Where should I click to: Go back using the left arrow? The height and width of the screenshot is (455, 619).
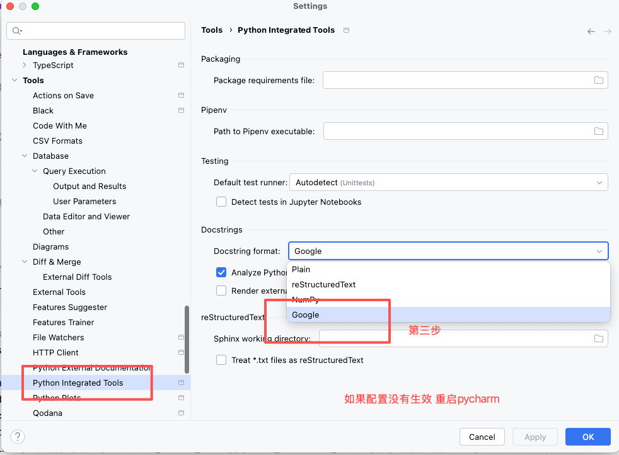tap(591, 31)
